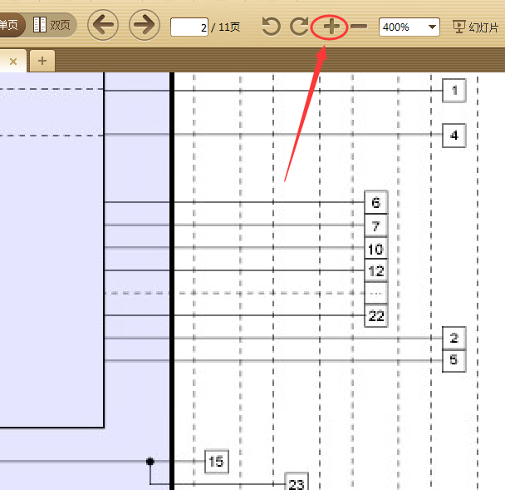Click pin box labeled 10
The width and height of the screenshot is (505, 490).
coord(376,249)
